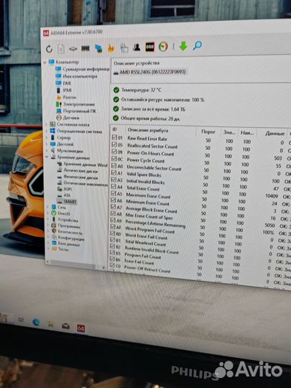Open Task View on the taskbar
The height and width of the screenshot is (388, 291).
(x=21, y=320)
